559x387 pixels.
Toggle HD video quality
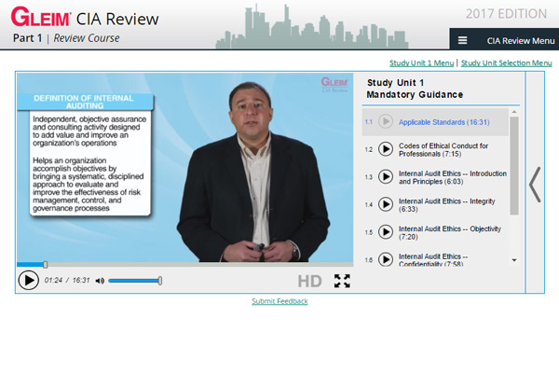pyautogui.click(x=309, y=281)
